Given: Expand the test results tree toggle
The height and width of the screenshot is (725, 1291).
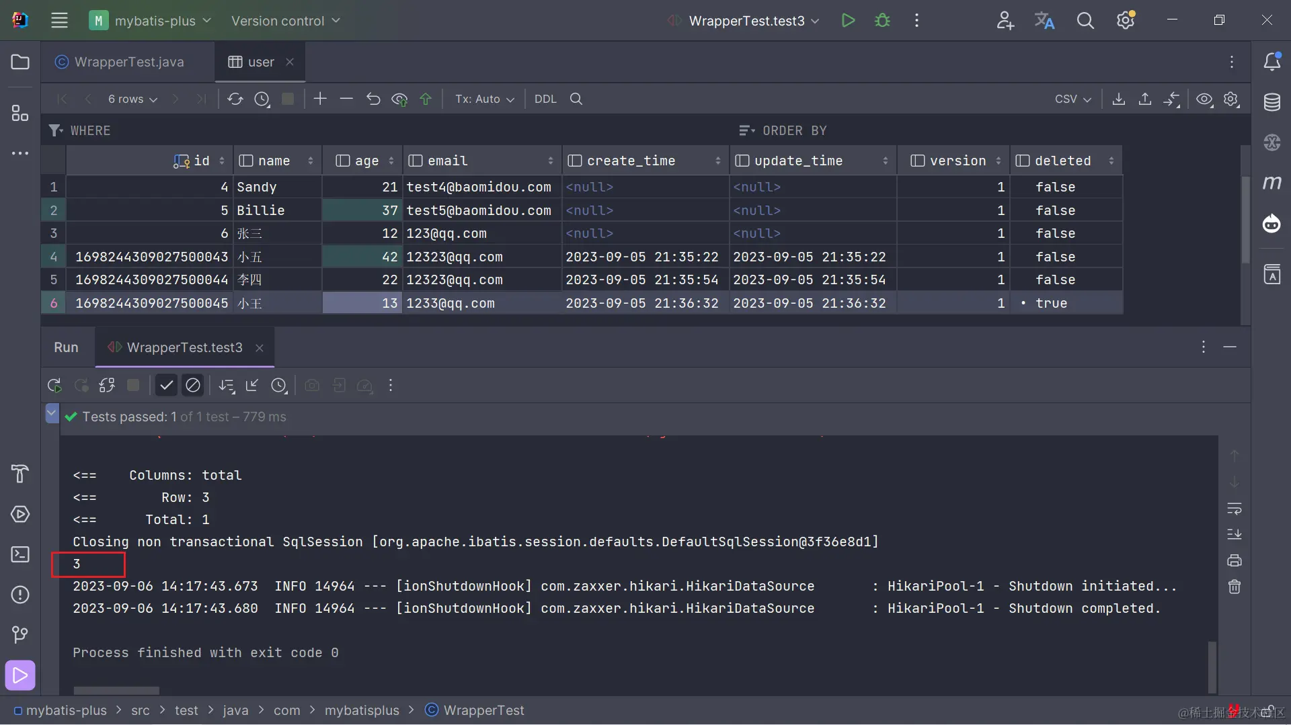Looking at the screenshot, I should point(52,413).
